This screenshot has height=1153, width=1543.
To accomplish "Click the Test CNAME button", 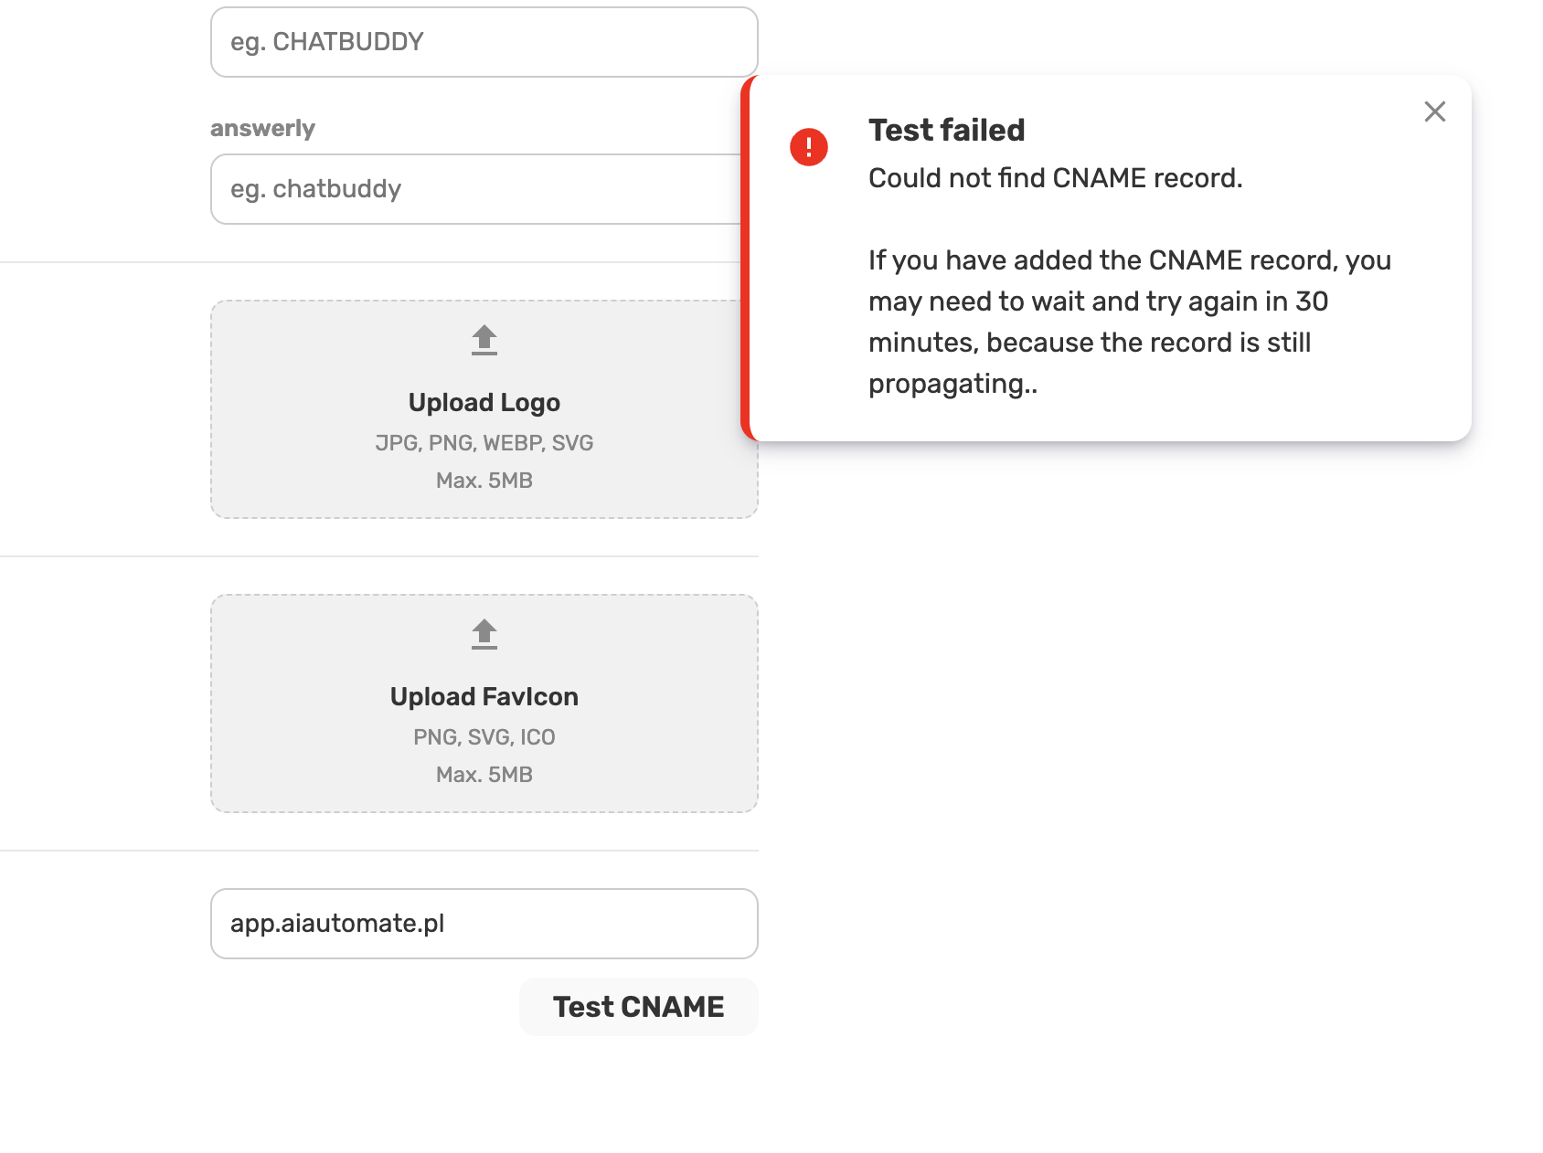I will 639,1007.
